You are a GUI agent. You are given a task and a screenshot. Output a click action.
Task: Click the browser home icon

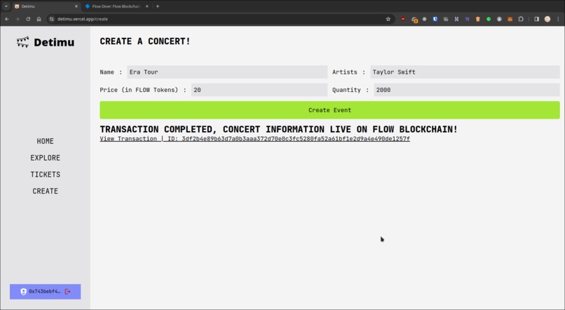[39, 19]
